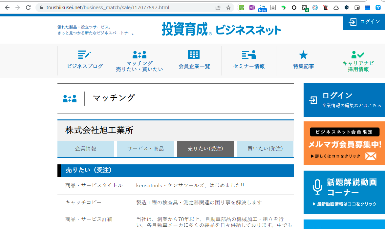Open the picture-in-picture extension
385x229 pixels.
(x=357, y=8)
